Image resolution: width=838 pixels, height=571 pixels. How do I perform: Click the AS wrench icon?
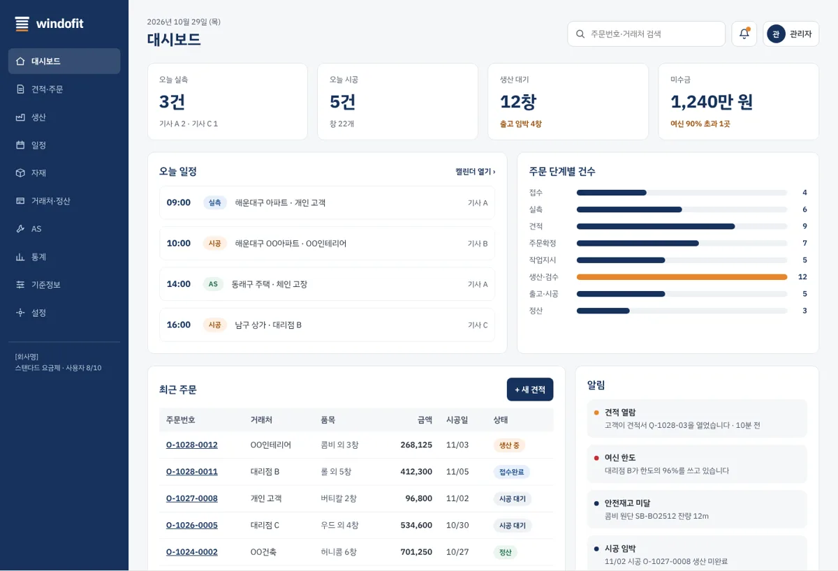coord(20,229)
